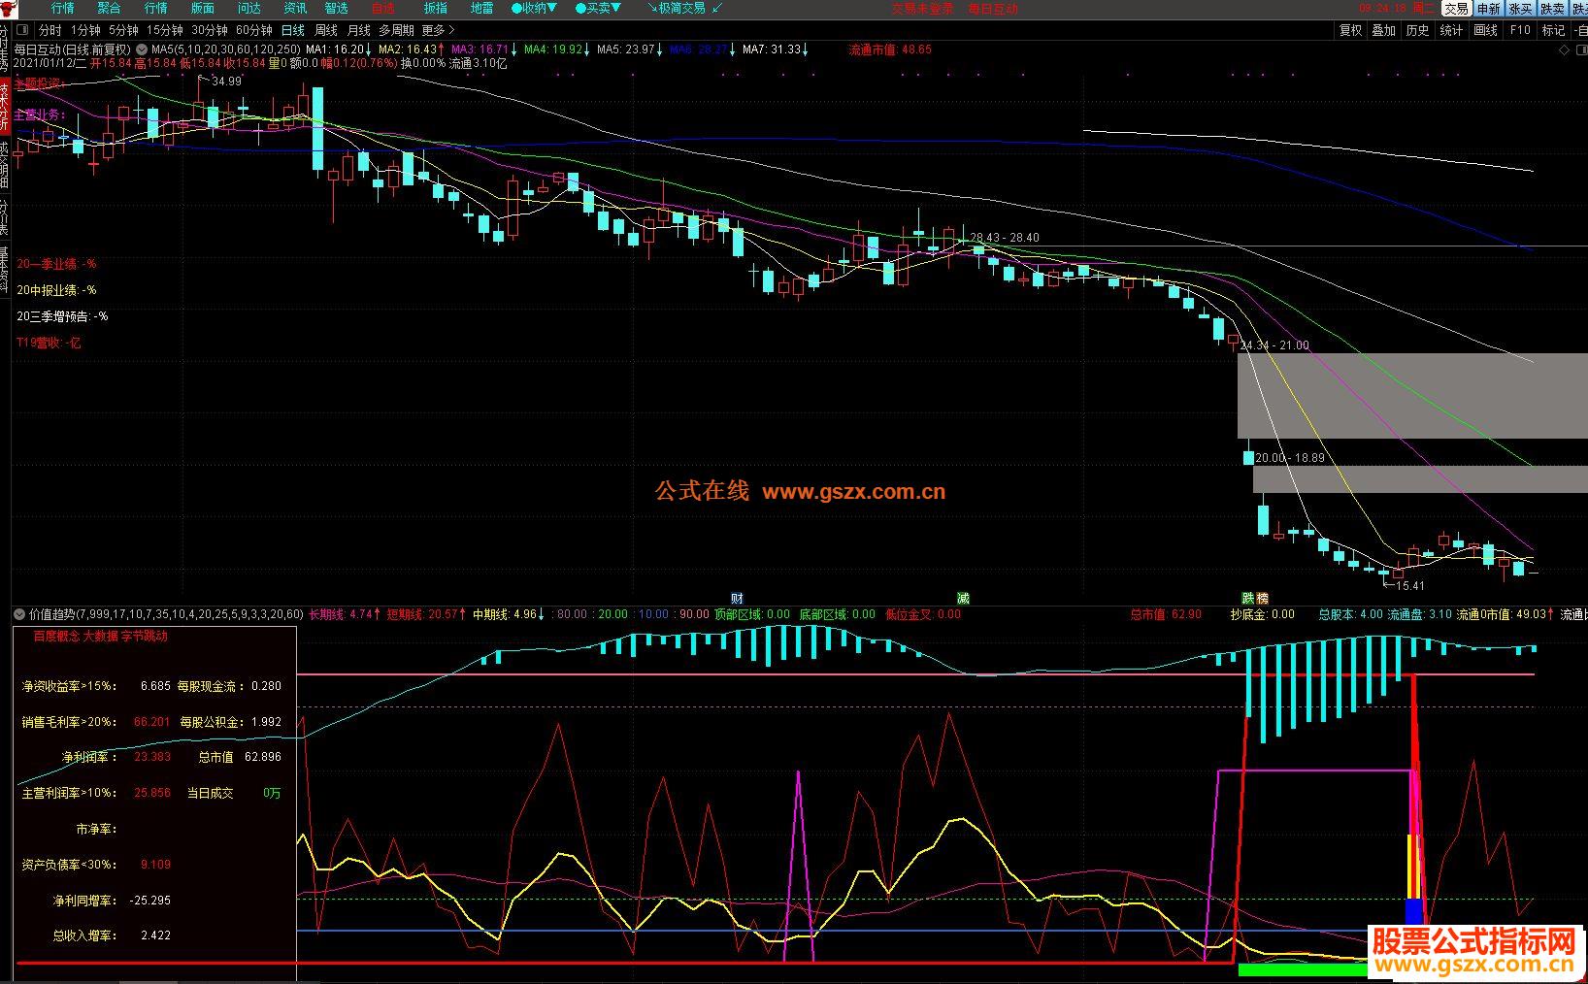Switch to 分时 period tab
This screenshot has height=984, width=1588.
[50, 30]
